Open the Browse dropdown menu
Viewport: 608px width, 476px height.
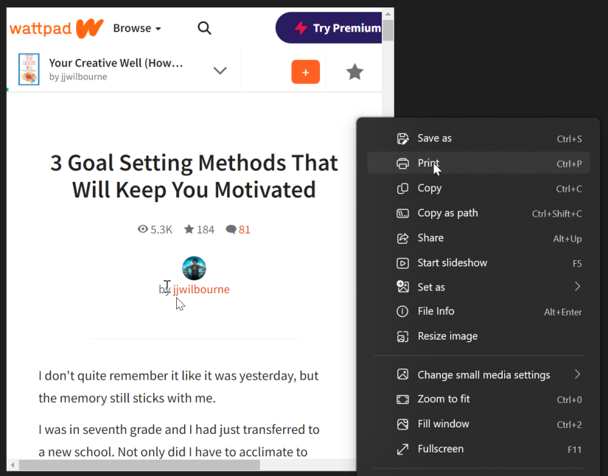[137, 28]
